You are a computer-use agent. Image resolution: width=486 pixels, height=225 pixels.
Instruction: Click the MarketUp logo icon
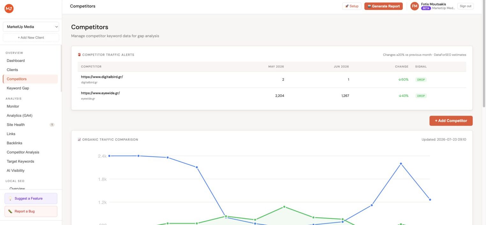click(9, 9)
